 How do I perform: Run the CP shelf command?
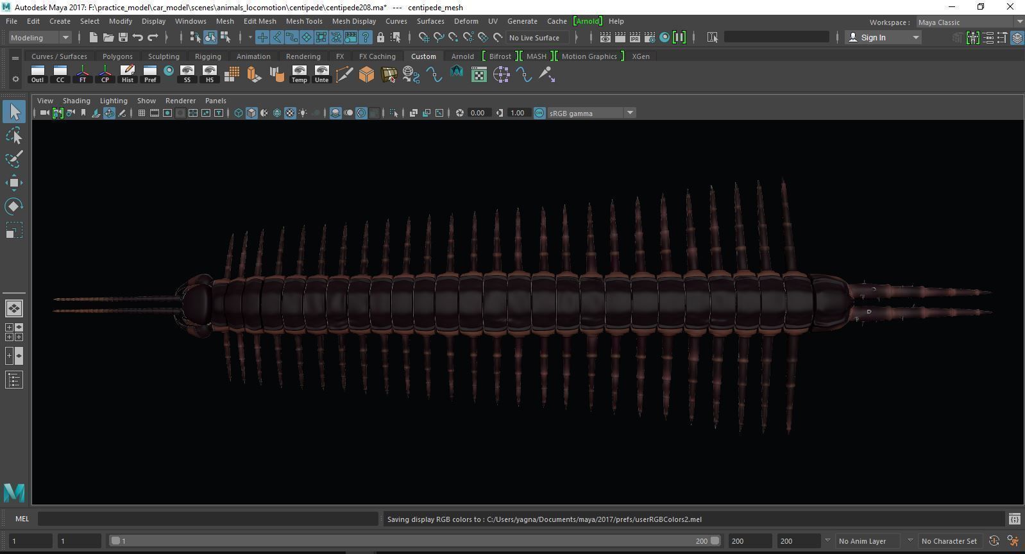(x=105, y=74)
